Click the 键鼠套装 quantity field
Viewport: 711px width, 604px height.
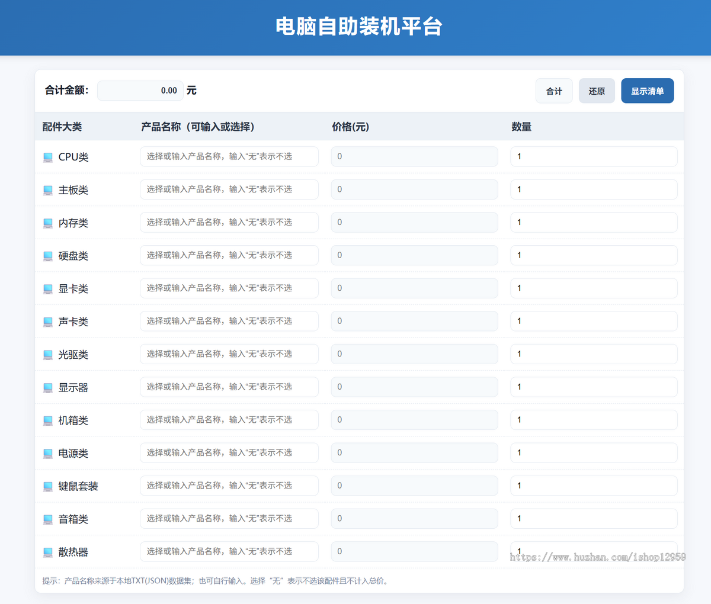point(594,486)
